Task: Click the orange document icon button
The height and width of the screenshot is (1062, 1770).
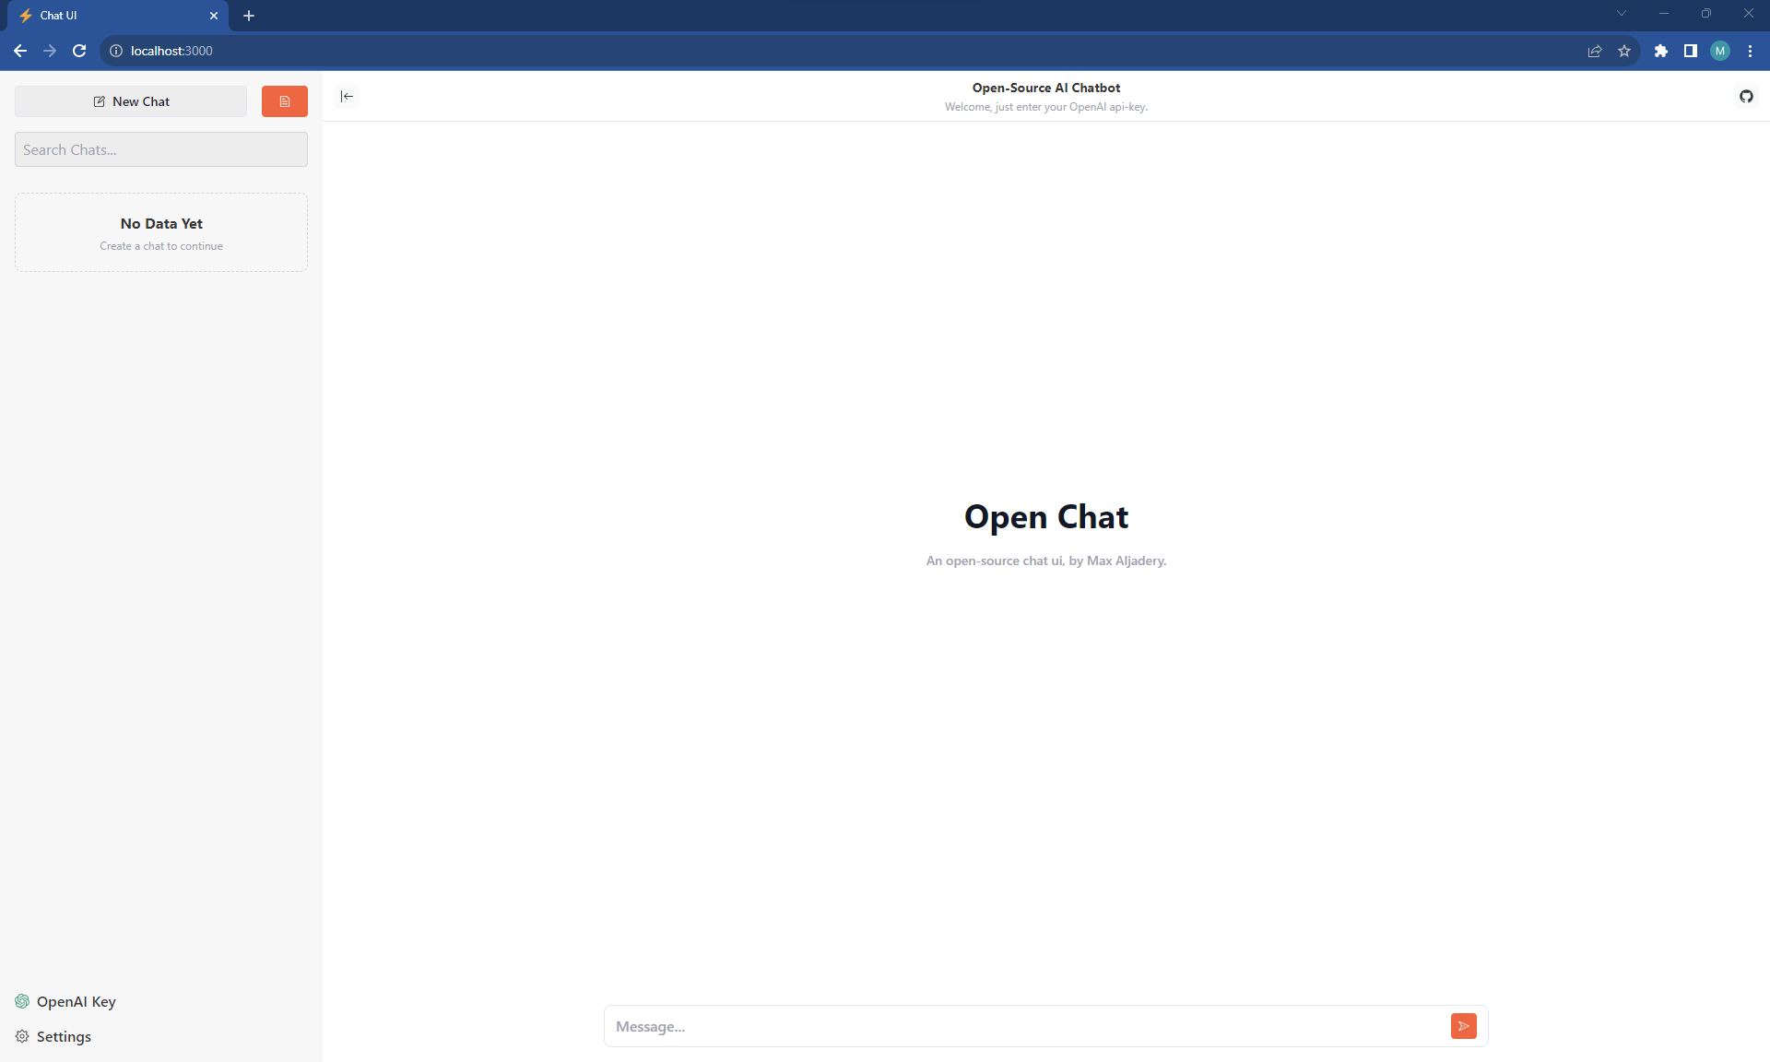Action: click(x=284, y=101)
